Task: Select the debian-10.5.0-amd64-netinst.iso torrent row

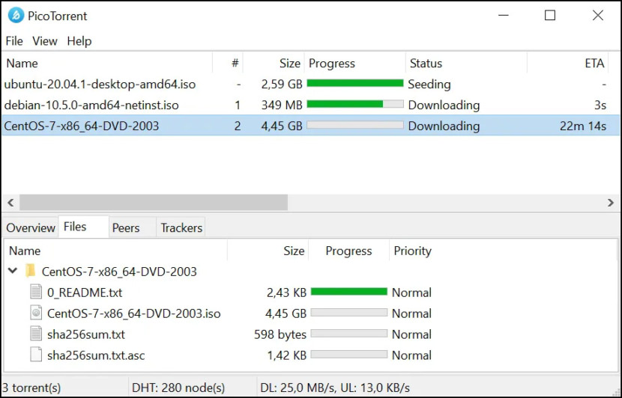Action: point(310,105)
